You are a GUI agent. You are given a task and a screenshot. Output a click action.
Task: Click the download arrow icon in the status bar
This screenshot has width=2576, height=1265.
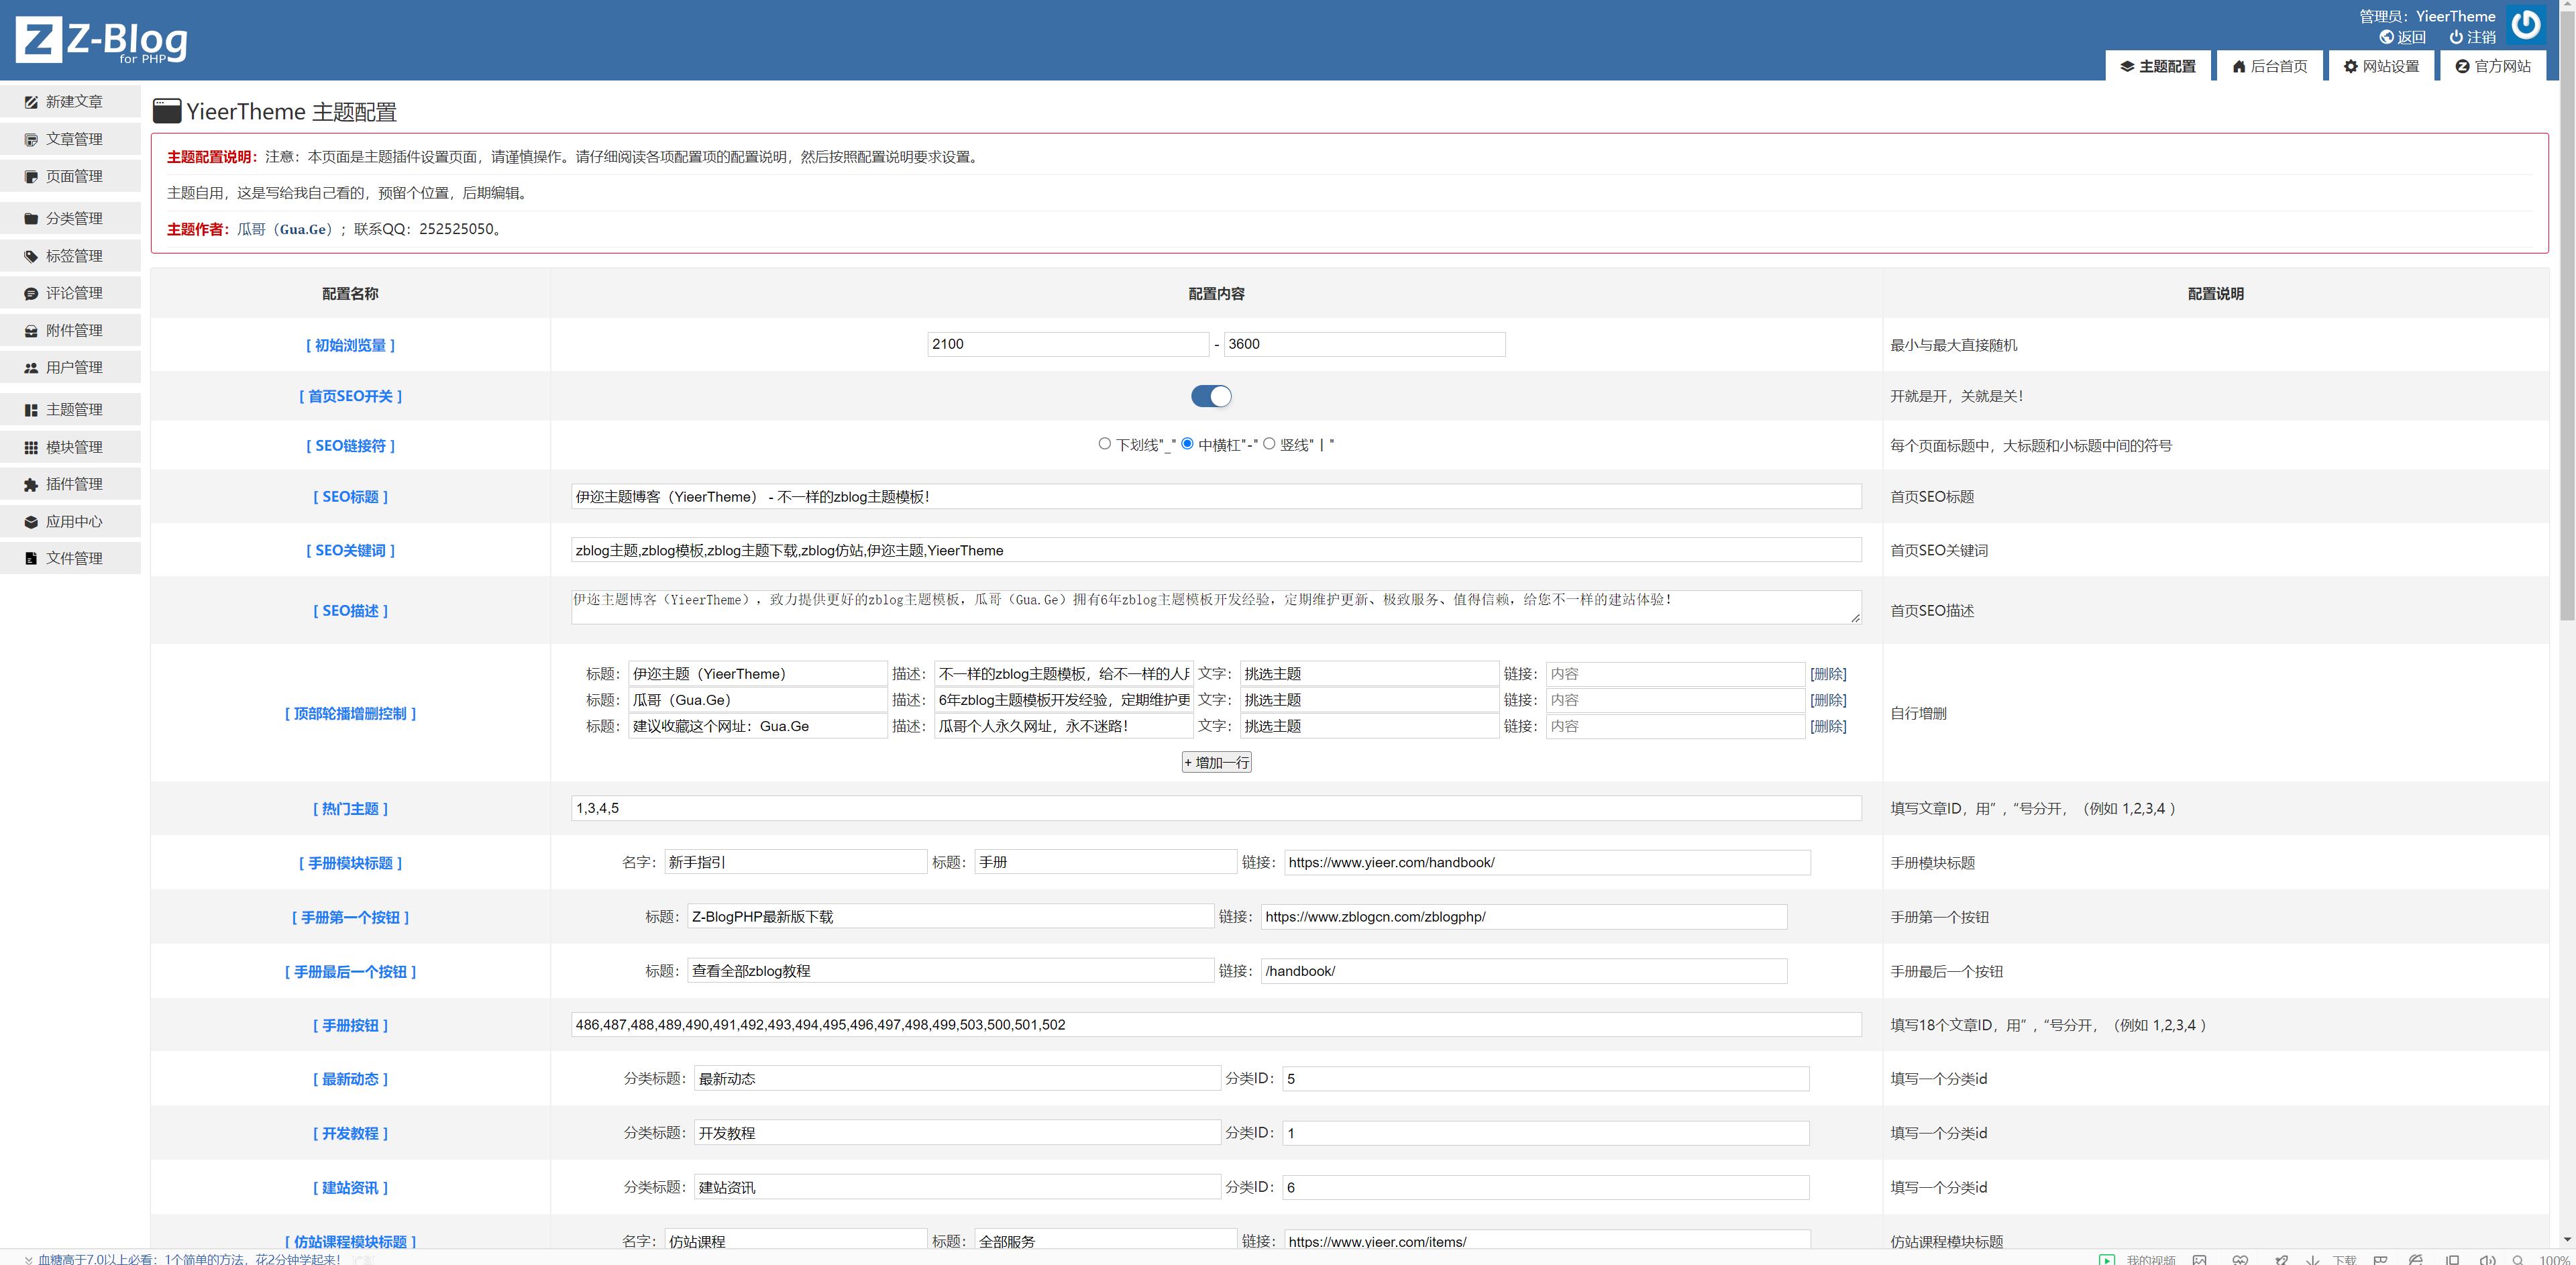pos(2312,1259)
